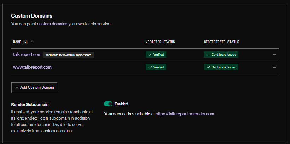Click the NAME column header
Image resolution: width=290 pixels, height=144 pixels.
tap(18, 42)
